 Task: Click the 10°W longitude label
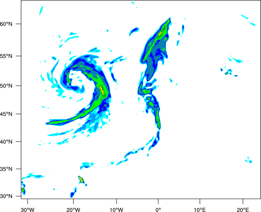click(x=116, y=210)
